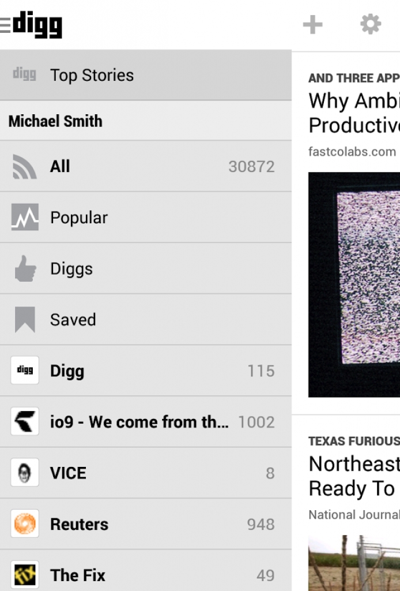Click the orange Reuters feed icon
Image resolution: width=400 pixels, height=591 pixels.
pos(25,524)
